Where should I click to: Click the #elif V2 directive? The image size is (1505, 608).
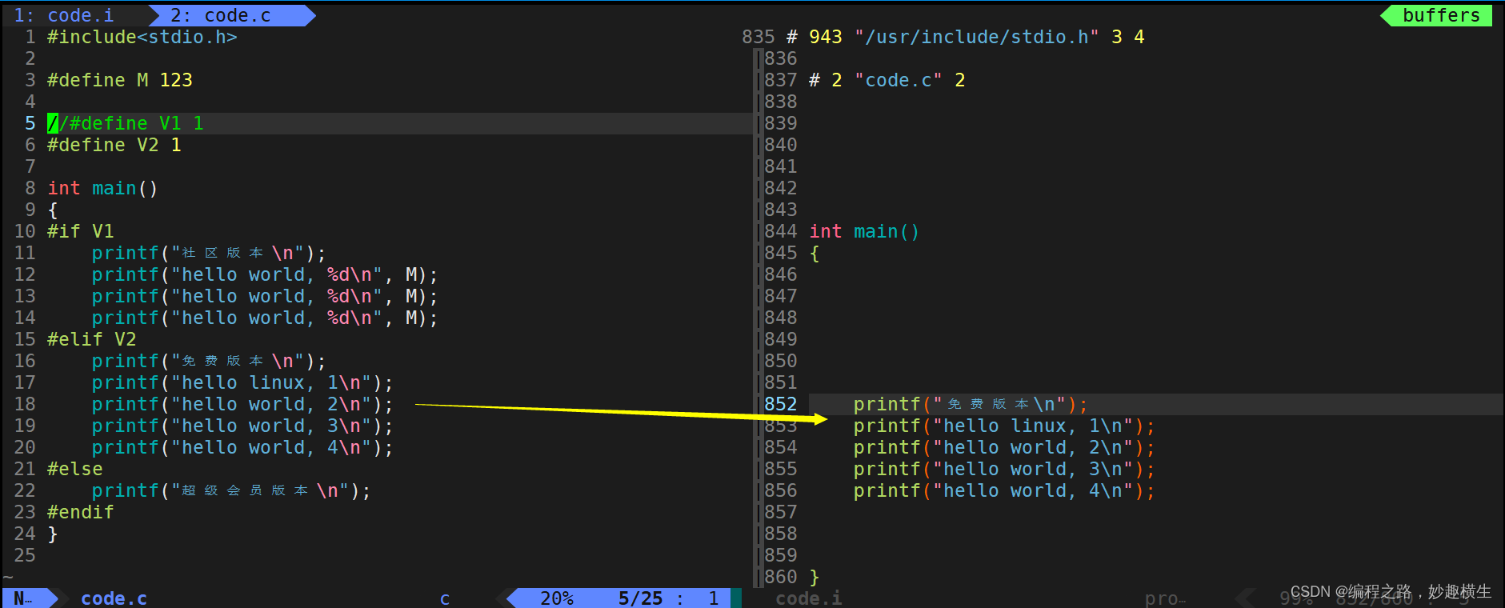point(92,339)
